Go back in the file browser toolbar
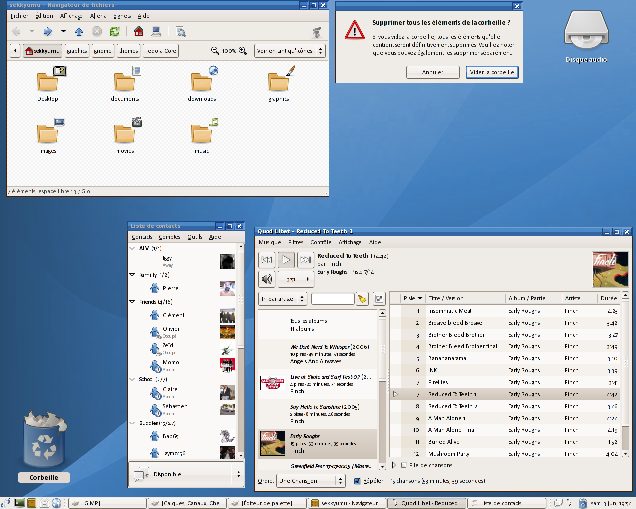Image resolution: width=636 pixels, height=509 pixels. click(x=16, y=32)
